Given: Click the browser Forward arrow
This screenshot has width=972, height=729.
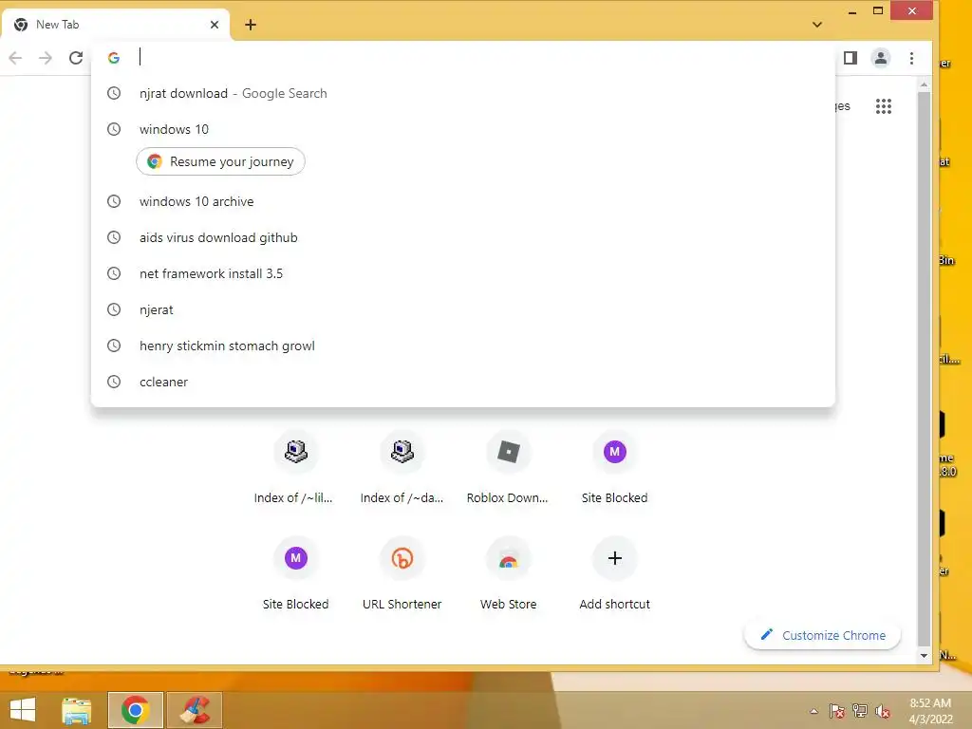Looking at the screenshot, I should [x=46, y=58].
